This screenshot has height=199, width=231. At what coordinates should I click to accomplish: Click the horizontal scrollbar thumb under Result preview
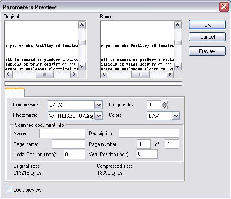[x=140, y=75]
